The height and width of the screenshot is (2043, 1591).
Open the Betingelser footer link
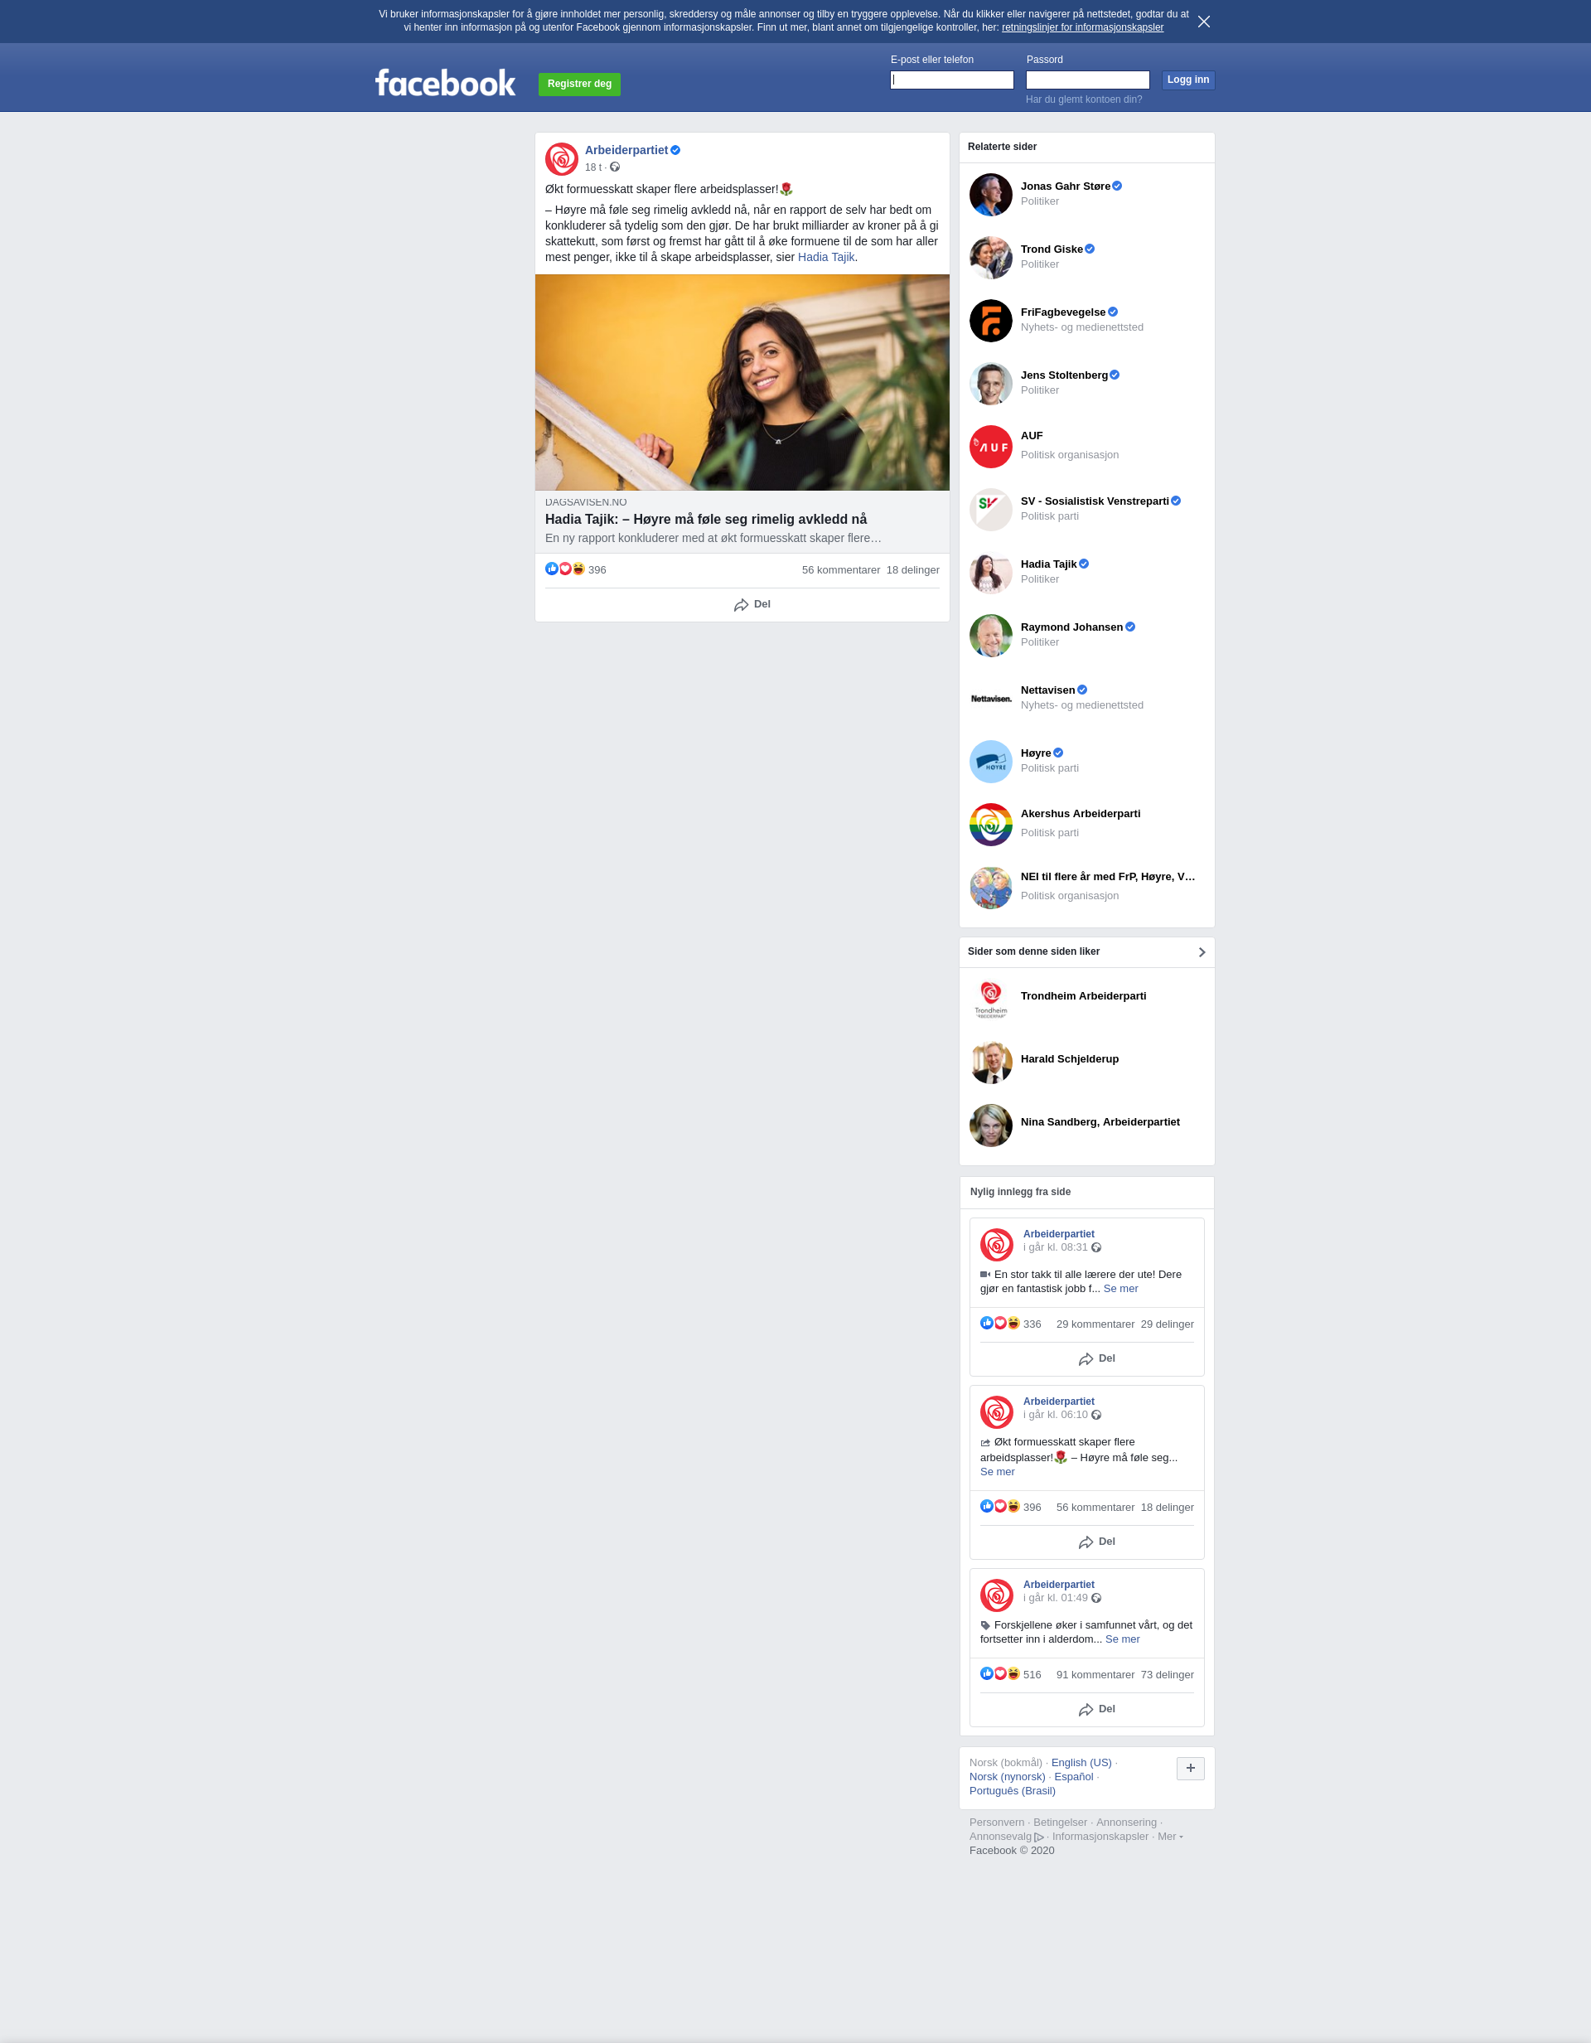(1060, 1823)
